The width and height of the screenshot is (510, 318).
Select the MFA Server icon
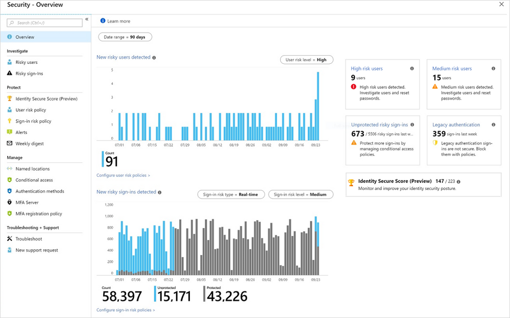click(x=10, y=202)
